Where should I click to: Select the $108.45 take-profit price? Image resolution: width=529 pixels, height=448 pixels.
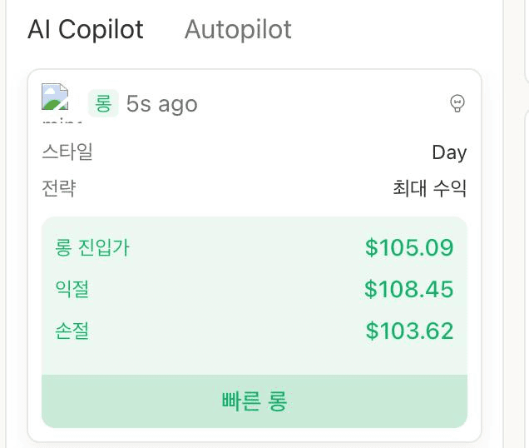[x=409, y=289]
